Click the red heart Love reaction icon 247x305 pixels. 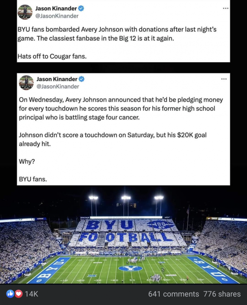click(19, 294)
